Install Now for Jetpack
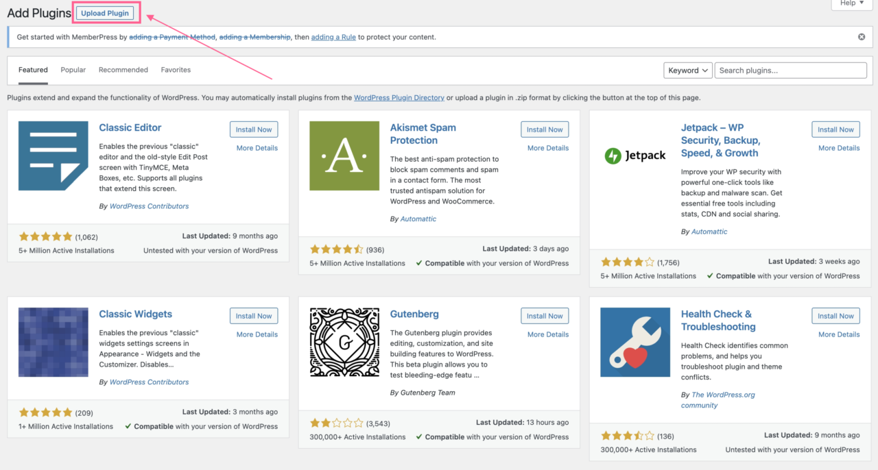Viewport: 878px width, 470px height. pos(835,129)
